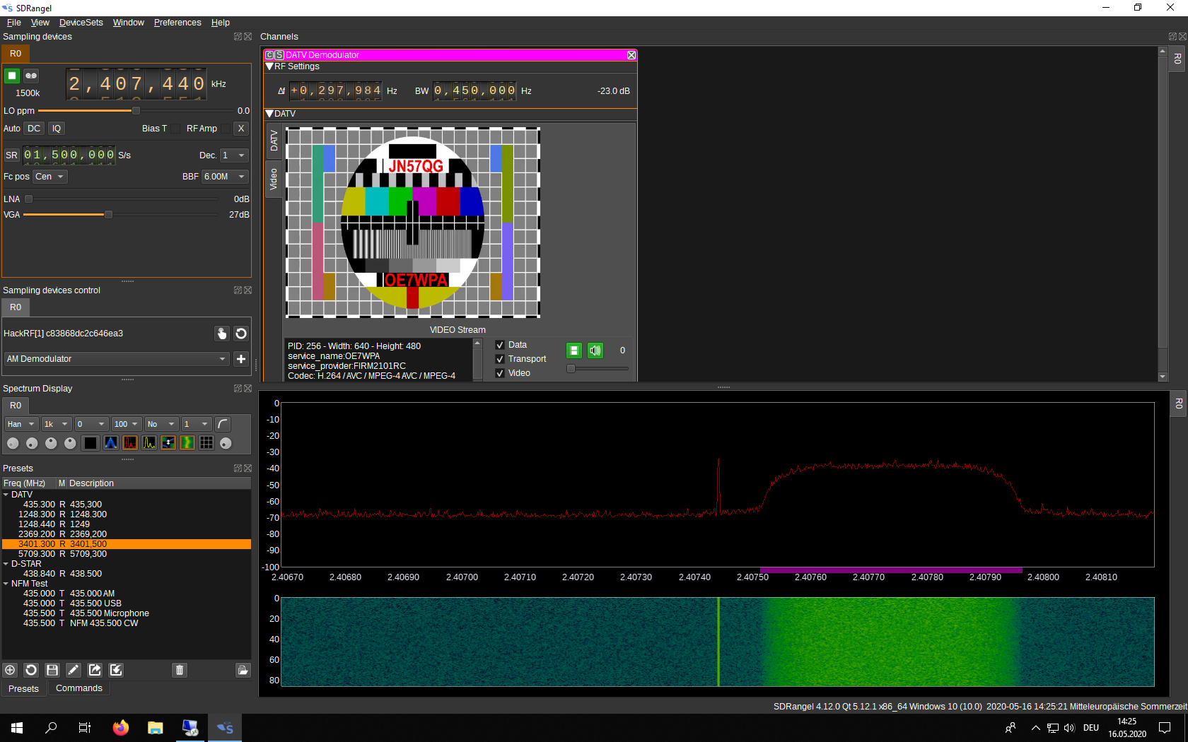Open the BBF 6.00M filter dropdown
Viewport: 1188px width, 742px height.
pos(225,177)
